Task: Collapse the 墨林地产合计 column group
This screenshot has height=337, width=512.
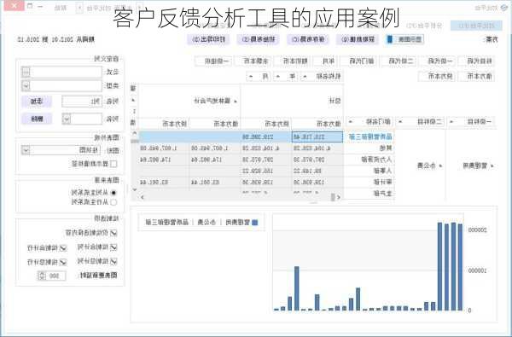Action: (x=235, y=101)
